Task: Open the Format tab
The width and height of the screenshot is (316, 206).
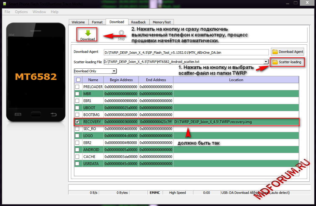Action: [x=97, y=22]
